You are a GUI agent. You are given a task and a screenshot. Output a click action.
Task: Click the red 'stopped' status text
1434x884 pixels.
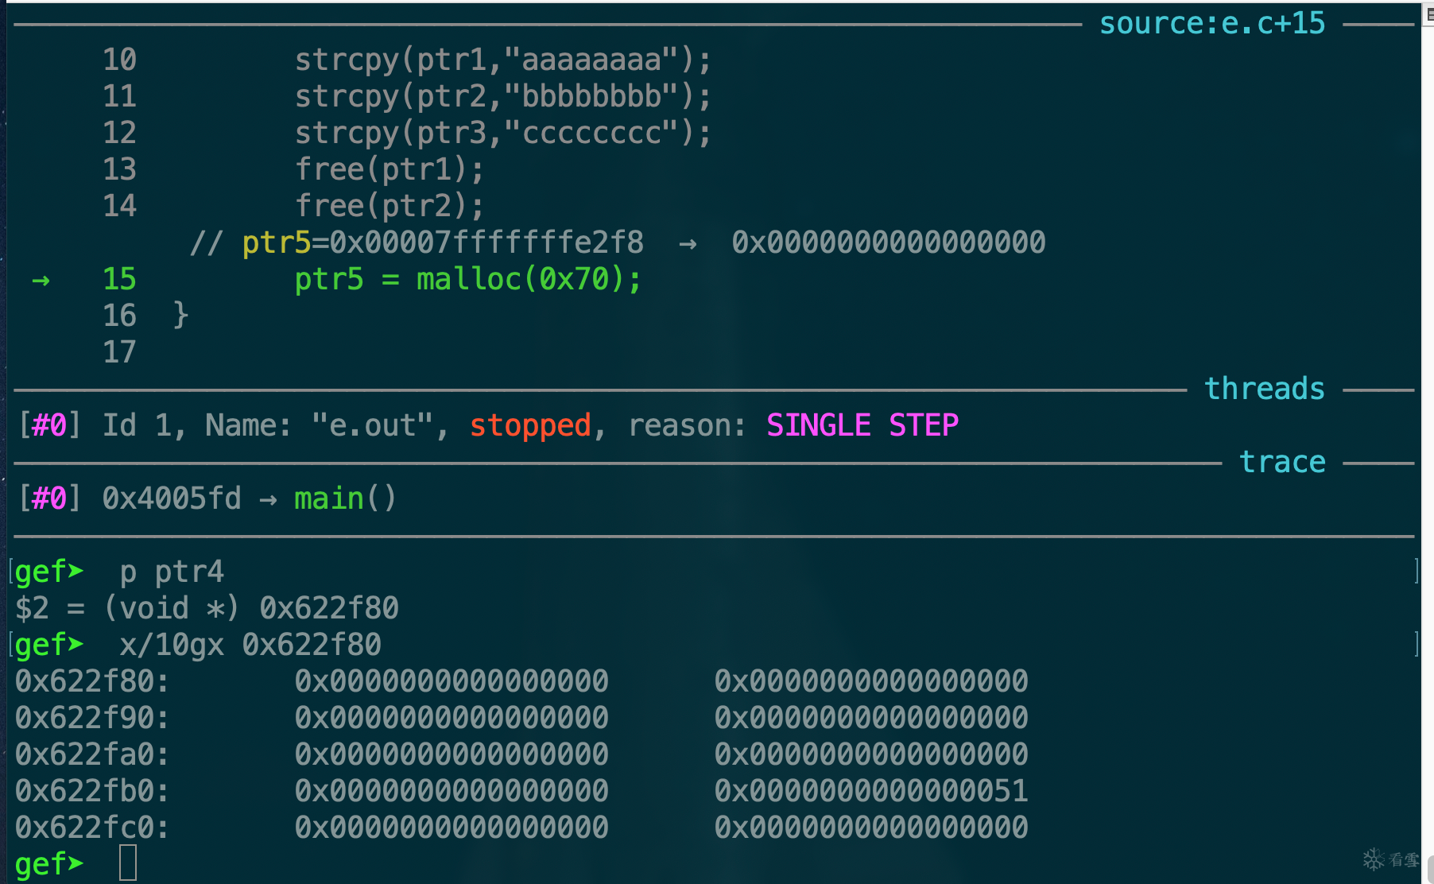click(x=530, y=425)
